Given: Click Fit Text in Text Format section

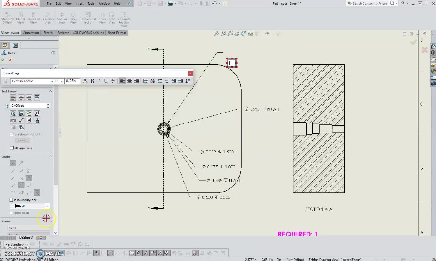Looking at the screenshot, I should [36, 98].
